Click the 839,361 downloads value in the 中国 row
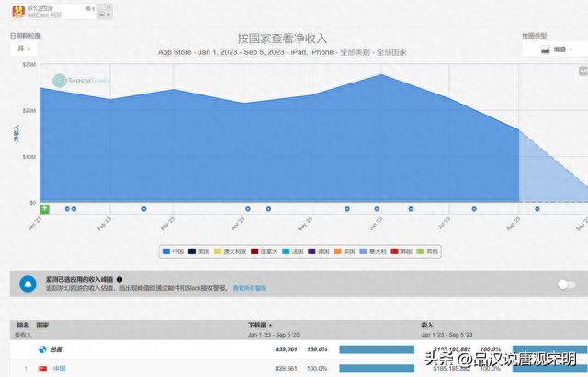Viewport: 588px width, 377px height. coord(286,369)
